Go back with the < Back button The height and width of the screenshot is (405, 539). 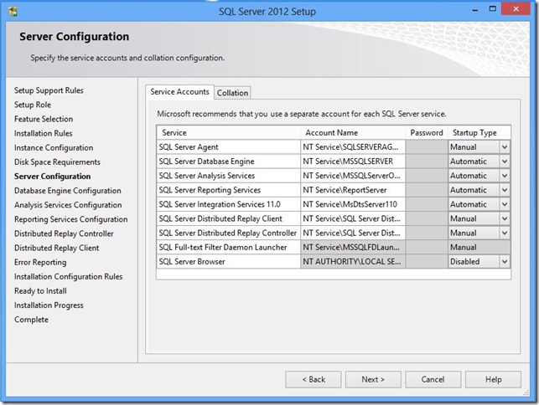(314, 379)
